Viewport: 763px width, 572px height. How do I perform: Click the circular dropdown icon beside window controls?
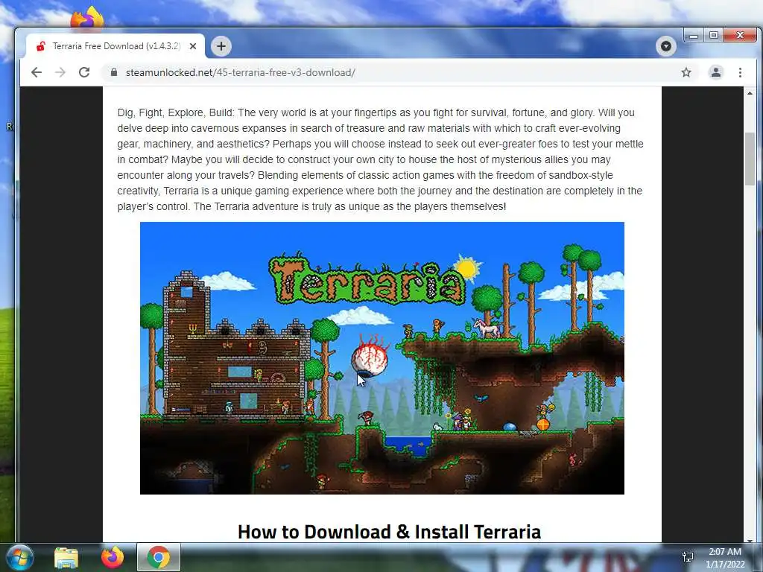(x=665, y=46)
